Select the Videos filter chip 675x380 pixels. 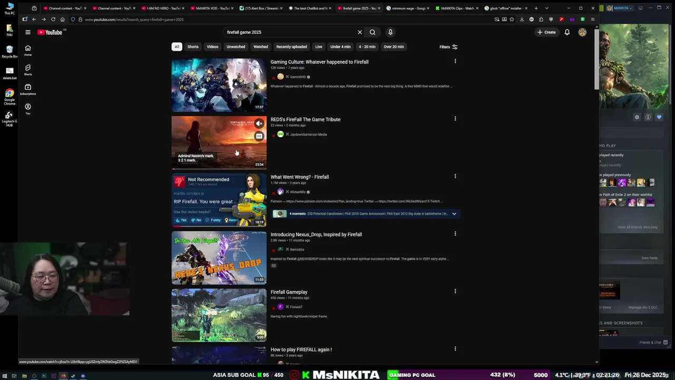[x=213, y=47]
